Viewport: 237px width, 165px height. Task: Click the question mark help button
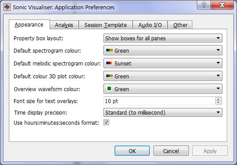coord(204,5)
